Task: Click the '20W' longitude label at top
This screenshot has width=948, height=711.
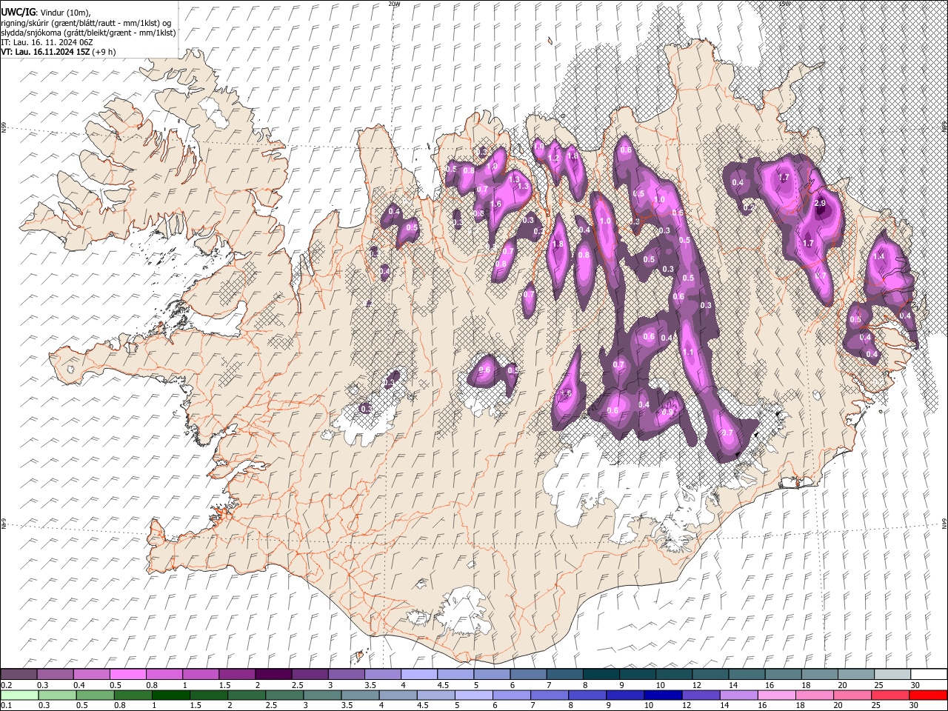Action: 394,4
